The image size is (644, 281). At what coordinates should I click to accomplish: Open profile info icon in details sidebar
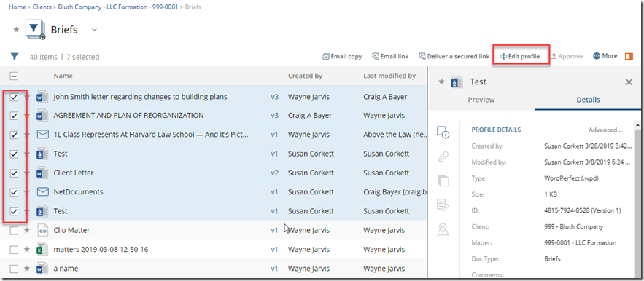[x=443, y=132]
